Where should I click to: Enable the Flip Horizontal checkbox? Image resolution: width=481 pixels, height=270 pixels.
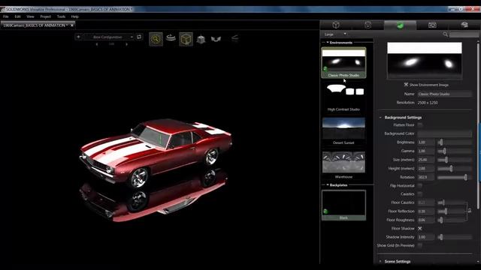(420, 185)
